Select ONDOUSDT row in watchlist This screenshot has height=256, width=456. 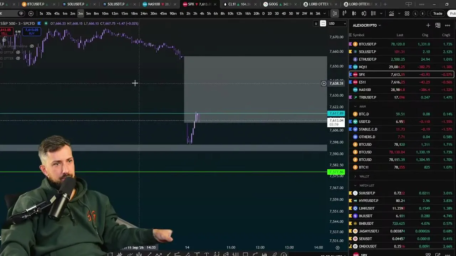point(401,246)
